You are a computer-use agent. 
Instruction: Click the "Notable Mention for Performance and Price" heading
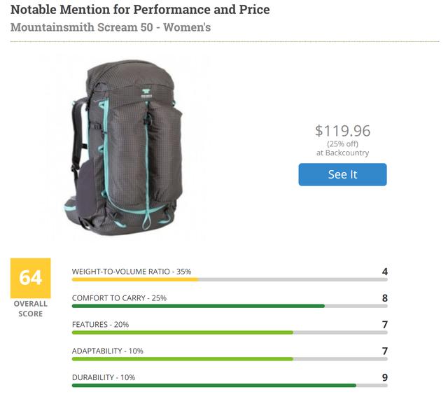click(140, 10)
